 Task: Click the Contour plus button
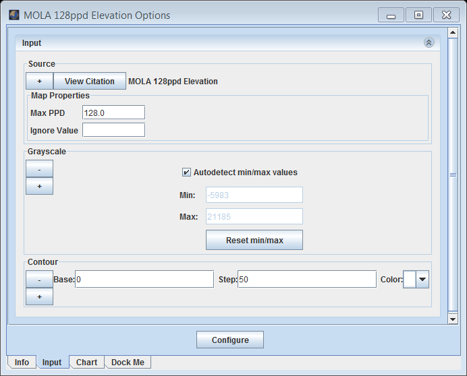[x=39, y=296]
